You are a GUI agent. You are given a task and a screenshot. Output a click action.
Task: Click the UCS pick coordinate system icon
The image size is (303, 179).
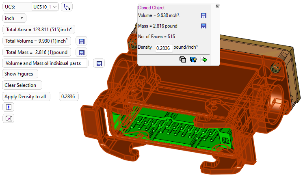click(67, 7)
